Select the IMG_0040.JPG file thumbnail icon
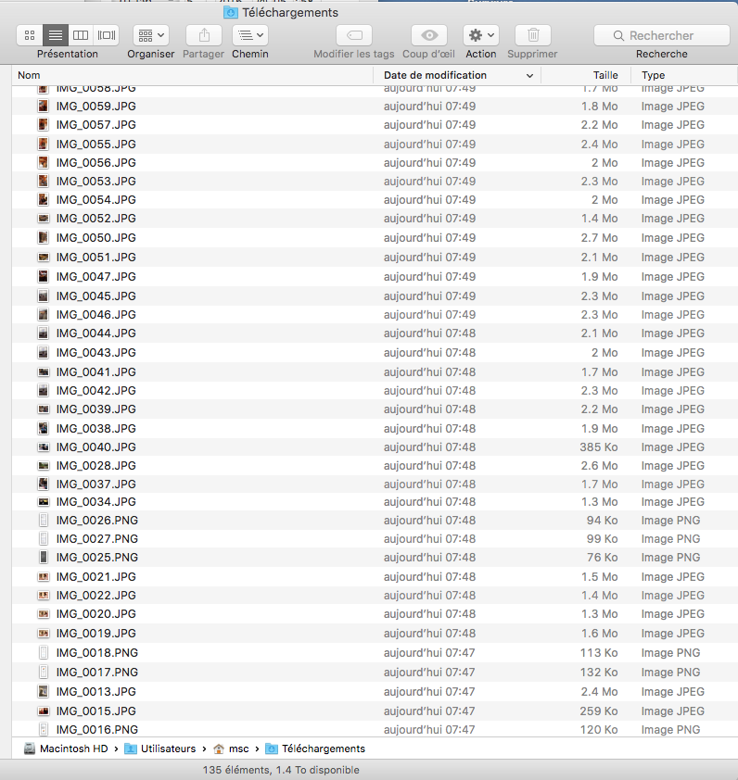This screenshot has height=780, width=738. pos(44,447)
